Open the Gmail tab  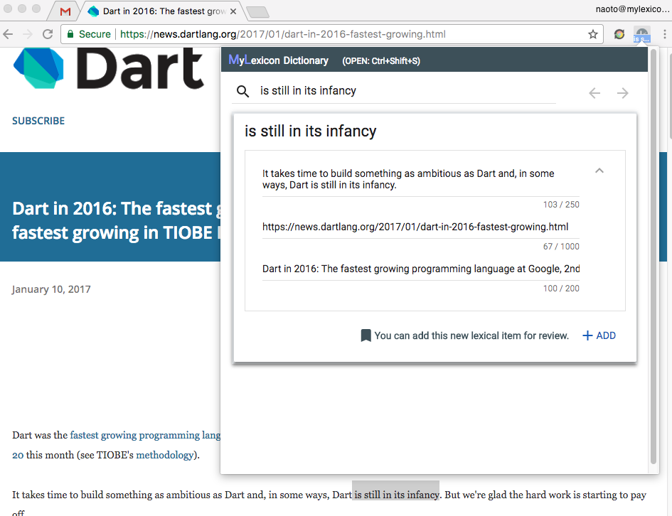65,11
